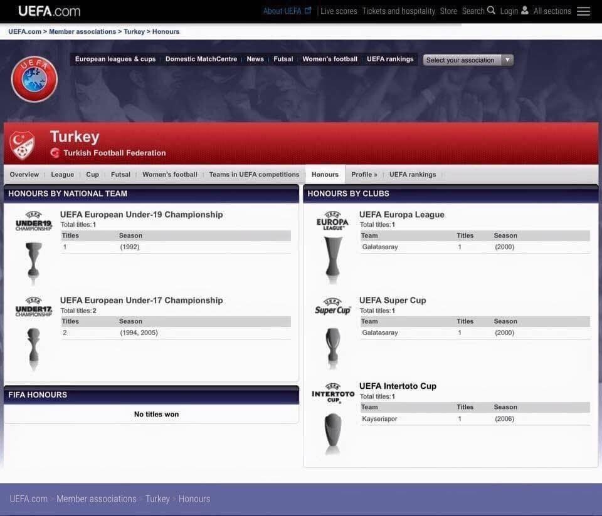Image resolution: width=602 pixels, height=516 pixels.
Task: Click the Login user icon
Action: tap(525, 11)
